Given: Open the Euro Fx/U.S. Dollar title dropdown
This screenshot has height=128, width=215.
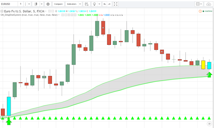Looking at the screenshot, I should (x=46, y=11).
